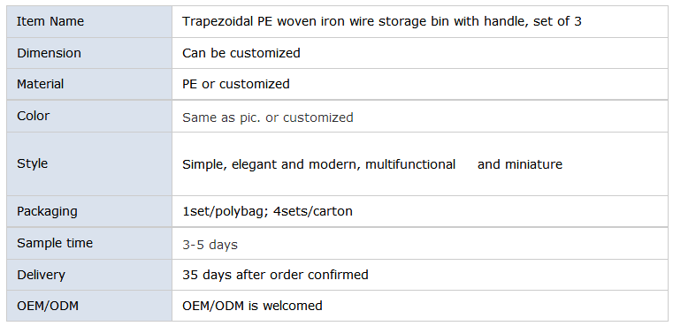Select the trapezoidal storage bin description text
This screenshot has width=673, height=326.
click(381, 21)
